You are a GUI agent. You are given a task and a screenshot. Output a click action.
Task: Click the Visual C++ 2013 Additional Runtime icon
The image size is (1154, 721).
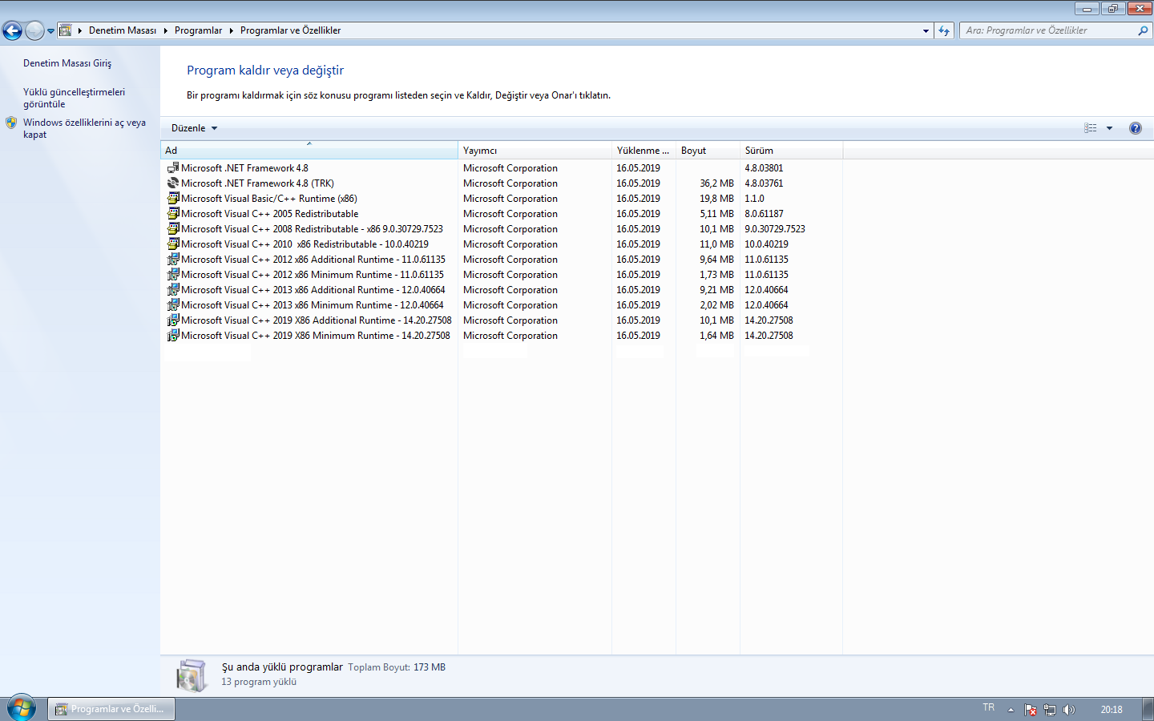173,290
